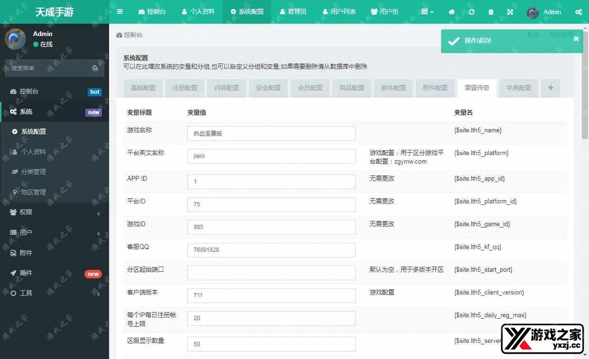Viewport: 589px width, 359px height.
Task: Edit 每个IP每日注册帐号上限 input field
Action: (271, 318)
